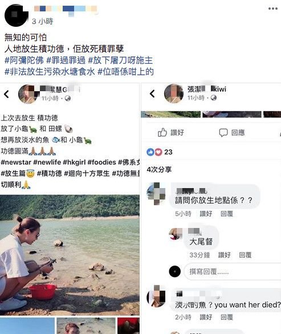The height and width of the screenshot is (334, 281).
Task: Open the poster's black profile picture
Action: pos(16,15)
